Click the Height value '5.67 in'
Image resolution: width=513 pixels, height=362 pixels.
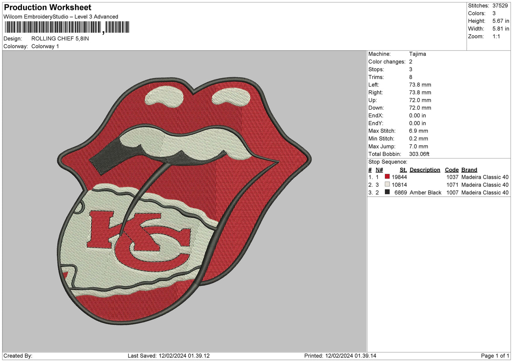click(x=501, y=21)
